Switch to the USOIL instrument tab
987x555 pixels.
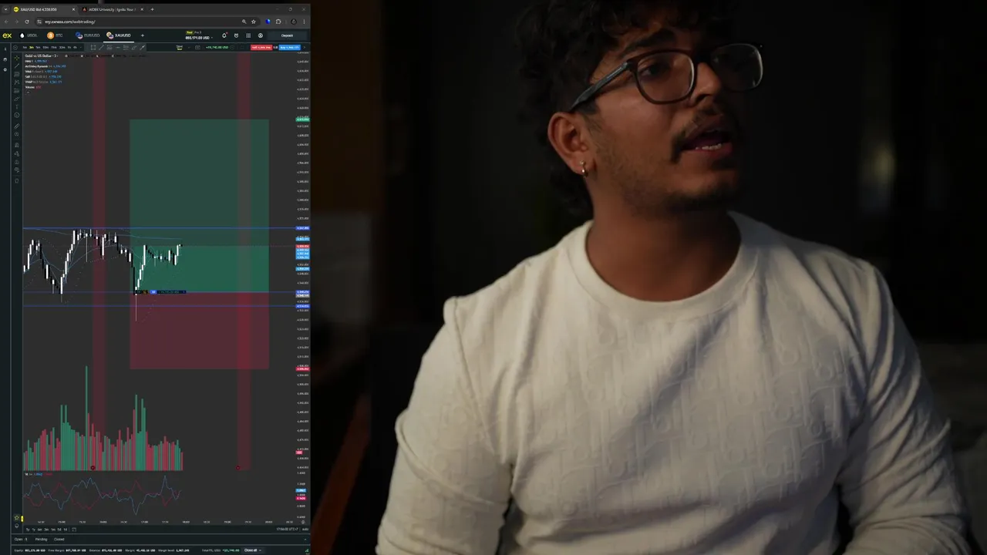(29, 35)
